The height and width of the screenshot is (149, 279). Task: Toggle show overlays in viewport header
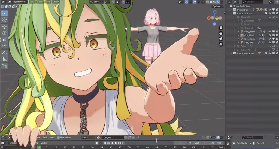(x=195, y=2)
